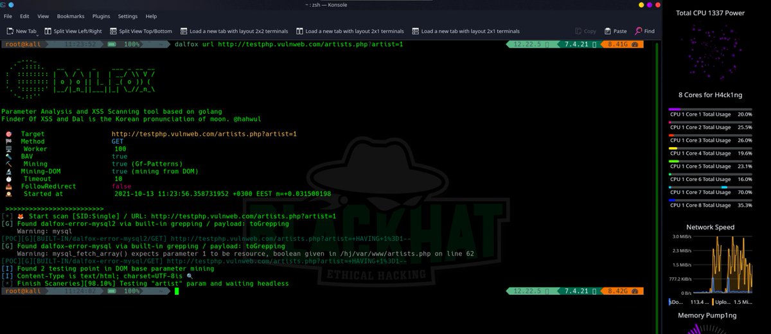This screenshot has width=771, height=334.
Task: Click the Core 6 usage value 16.0%
Action: point(744,179)
